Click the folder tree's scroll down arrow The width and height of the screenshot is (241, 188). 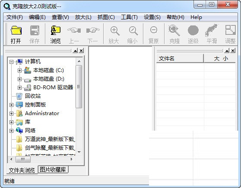[x=79, y=152]
